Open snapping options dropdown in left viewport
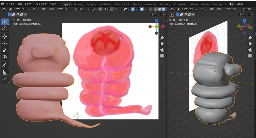256x138 pixels. 105,9
